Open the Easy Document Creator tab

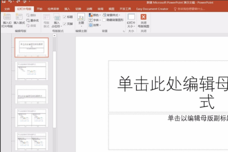pyautogui.click(x=152, y=9)
